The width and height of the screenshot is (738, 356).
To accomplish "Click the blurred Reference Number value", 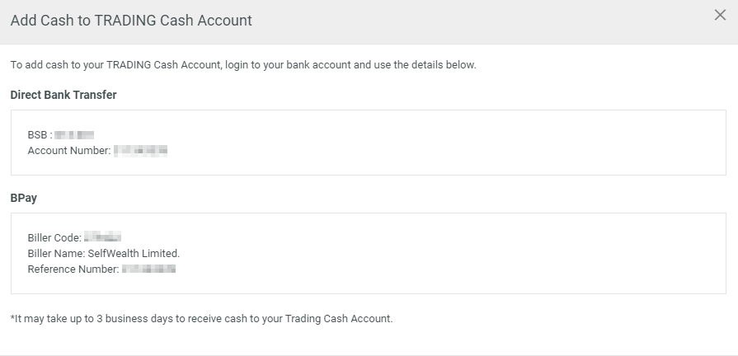I will [148, 269].
